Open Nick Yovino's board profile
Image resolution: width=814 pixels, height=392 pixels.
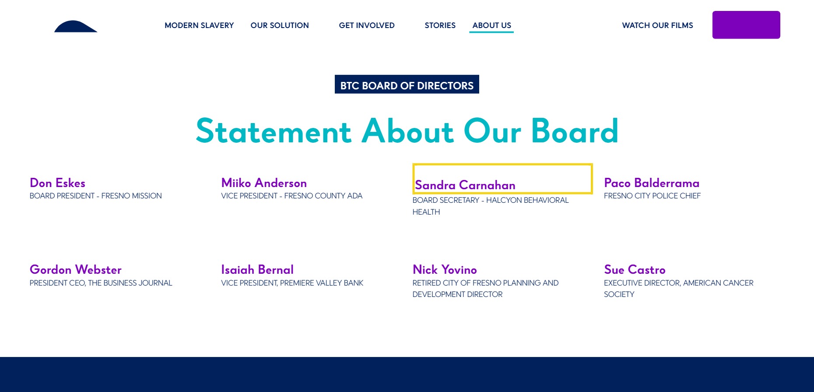point(445,269)
